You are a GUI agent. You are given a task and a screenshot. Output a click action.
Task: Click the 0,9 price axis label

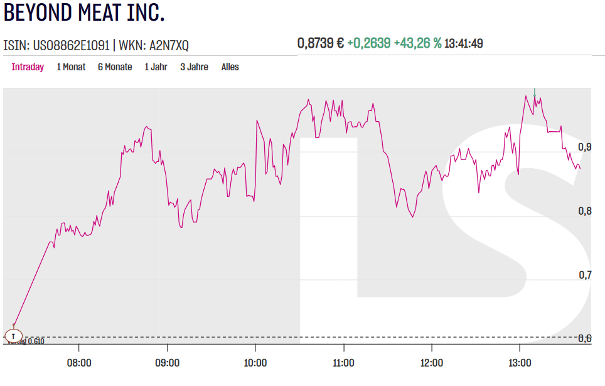(x=585, y=147)
